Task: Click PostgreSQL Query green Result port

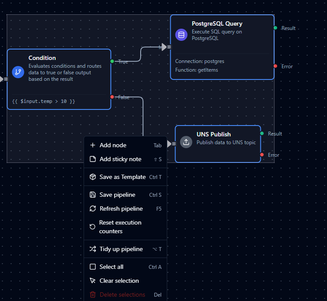Action: (x=275, y=28)
